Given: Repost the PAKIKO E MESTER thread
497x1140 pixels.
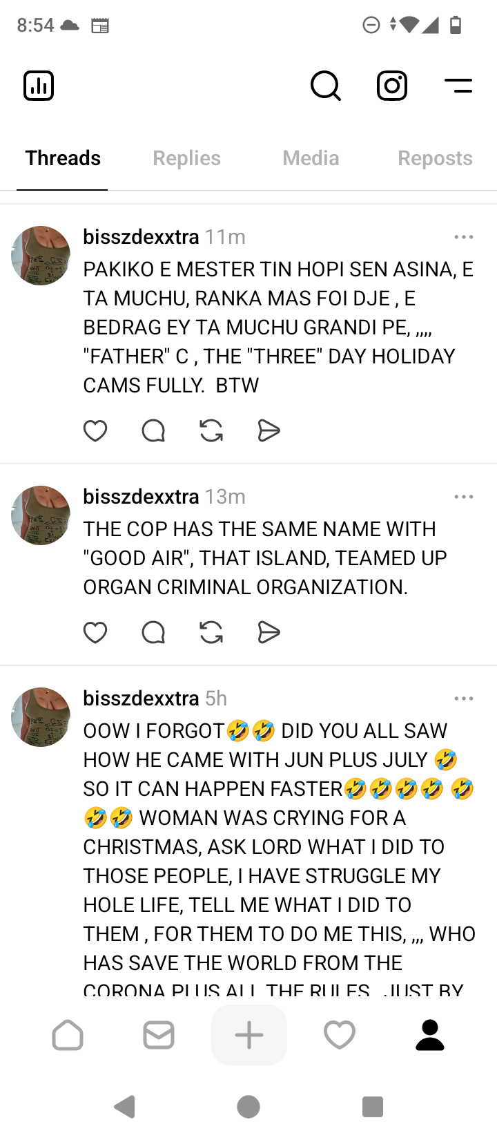Looking at the screenshot, I should pyautogui.click(x=211, y=430).
